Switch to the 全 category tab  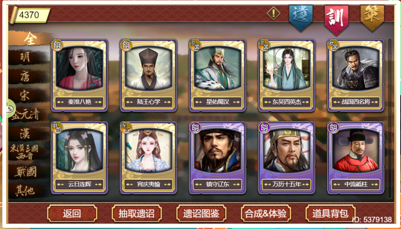click(x=29, y=39)
